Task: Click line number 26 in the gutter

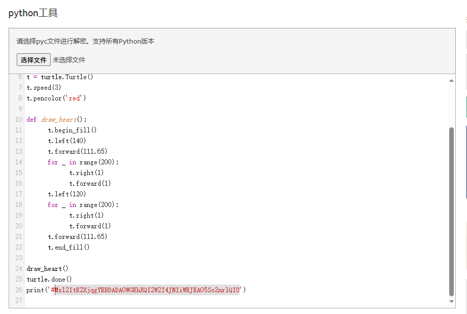Action: pyautogui.click(x=19, y=290)
